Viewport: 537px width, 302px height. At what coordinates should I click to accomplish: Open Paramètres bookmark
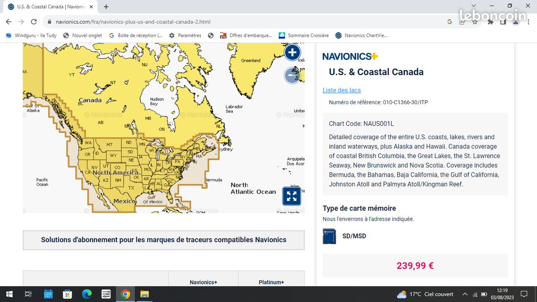click(x=185, y=35)
